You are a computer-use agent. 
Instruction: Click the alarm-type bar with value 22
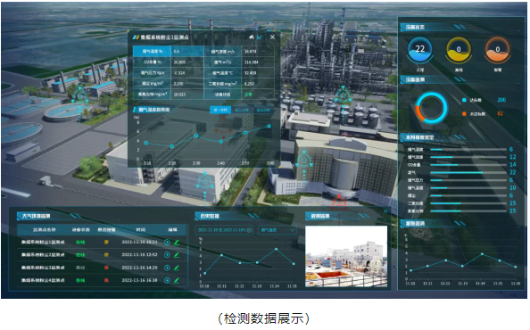(468, 173)
